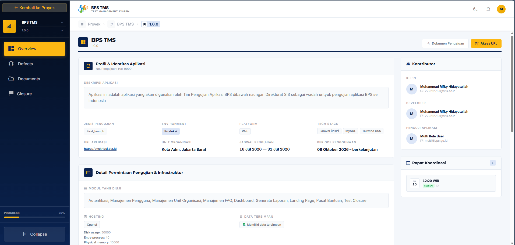Click Memiliki data tersimpan badge
Image resolution: width=515 pixels, height=245 pixels.
[x=262, y=225]
